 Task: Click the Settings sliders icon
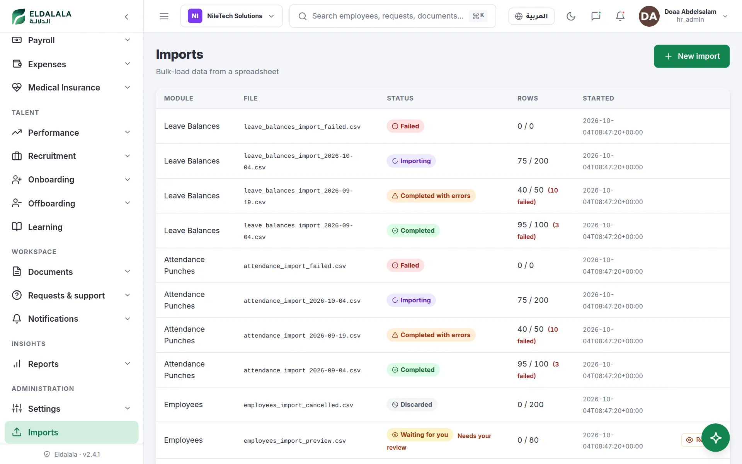tap(17, 408)
